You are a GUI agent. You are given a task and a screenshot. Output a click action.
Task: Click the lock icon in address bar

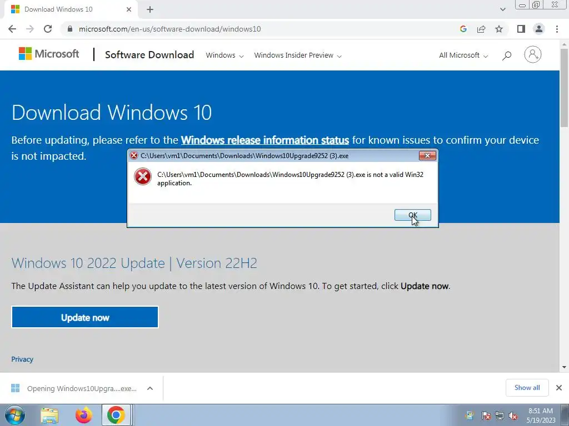(x=70, y=29)
